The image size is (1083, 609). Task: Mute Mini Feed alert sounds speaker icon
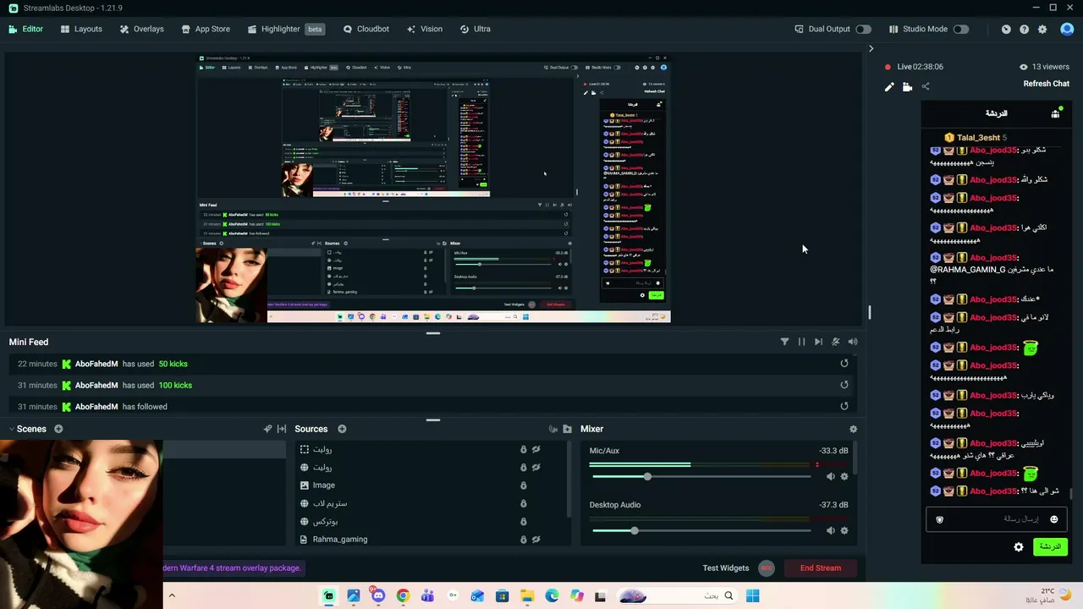click(853, 342)
